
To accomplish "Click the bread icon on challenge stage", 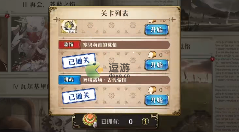I will tap(152, 90).
